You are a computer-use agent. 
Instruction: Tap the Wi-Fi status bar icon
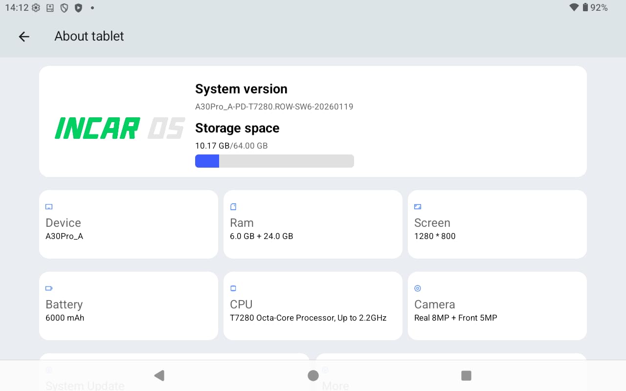[x=574, y=7]
